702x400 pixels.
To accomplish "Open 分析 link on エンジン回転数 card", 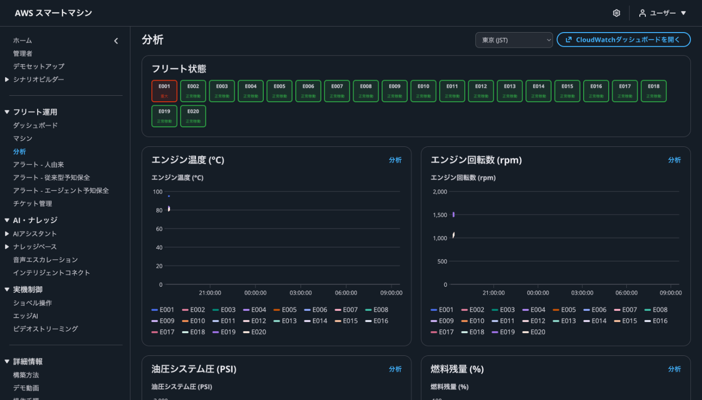I will point(674,160).
